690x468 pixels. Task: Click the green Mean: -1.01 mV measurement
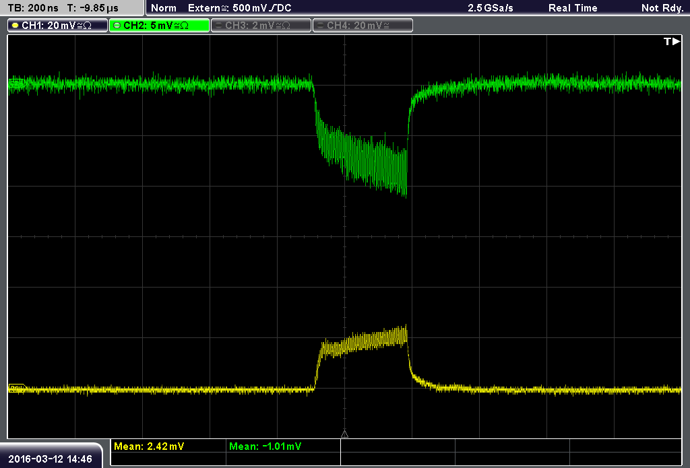(x=265, y=446)
